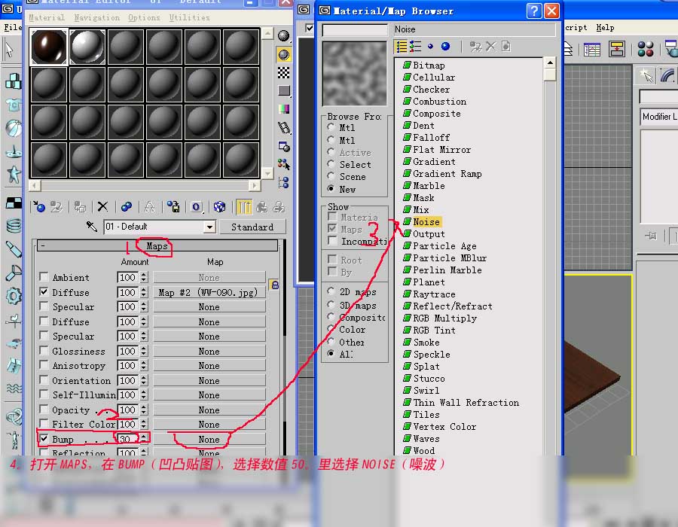678x527 pixels.
Task: Open Navigation menu in Material Editor
Action: point(97,18)
